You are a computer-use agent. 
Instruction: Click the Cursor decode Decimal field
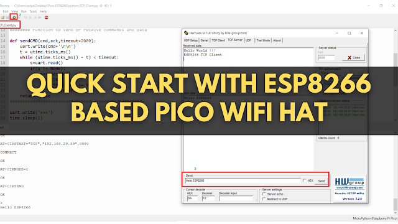[x=208, y=198]
